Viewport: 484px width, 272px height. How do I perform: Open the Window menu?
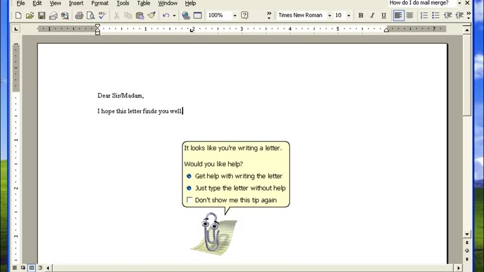pyautogui.click(x=168, y=3)
